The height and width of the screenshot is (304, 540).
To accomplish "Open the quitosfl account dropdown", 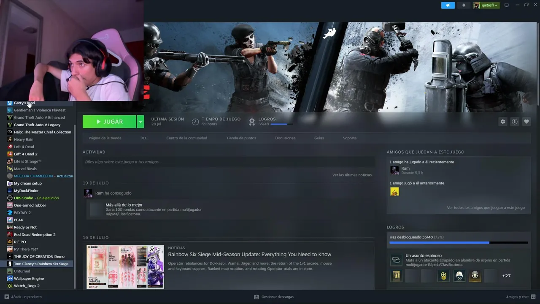I will [x=486, y=5].
